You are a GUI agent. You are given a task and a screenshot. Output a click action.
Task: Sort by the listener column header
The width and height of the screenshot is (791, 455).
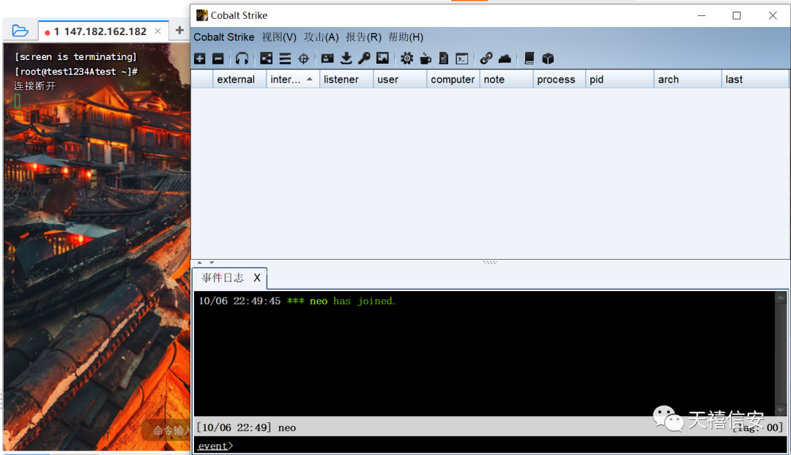346,79
